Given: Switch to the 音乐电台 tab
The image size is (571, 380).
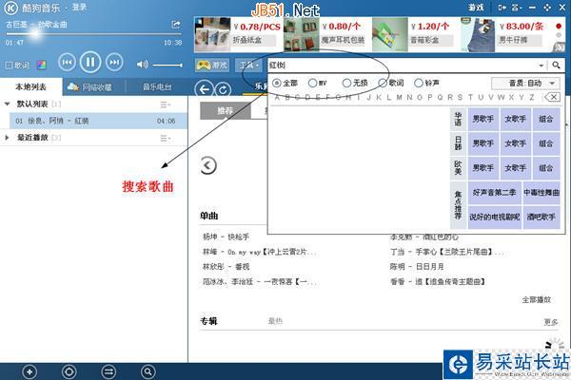Looking at the screenshot, I should (x=157, y=86).
